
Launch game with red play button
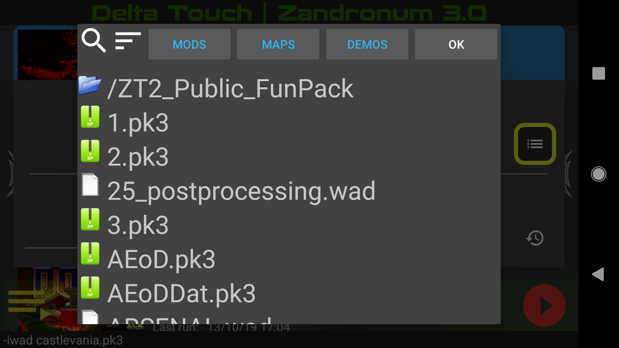point(544,305)
